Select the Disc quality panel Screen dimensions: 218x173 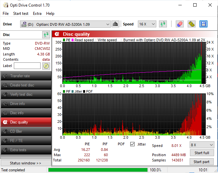pyautogui.click(x=26, y=122)
